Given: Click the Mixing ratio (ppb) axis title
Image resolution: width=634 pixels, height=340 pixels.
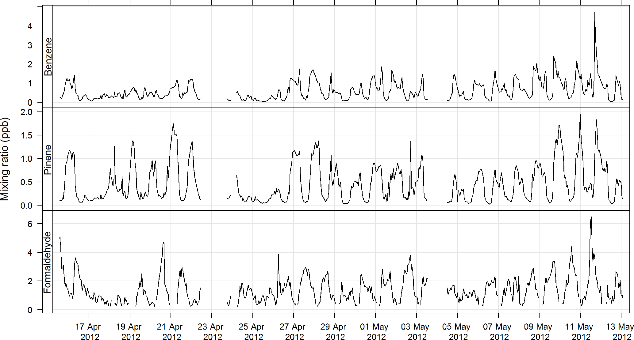Looking at the screenshot, I should pos(5,159).
